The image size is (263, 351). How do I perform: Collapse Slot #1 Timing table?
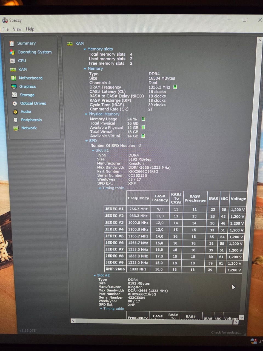coord(100,188)
